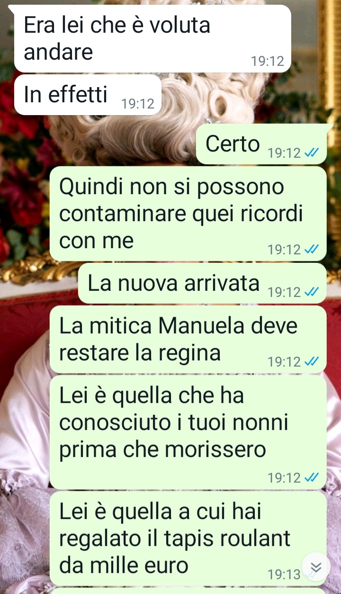Select the 'La nuova arrivata' message
The width and height of the screenshot is (341, 594).
[202, 283]
